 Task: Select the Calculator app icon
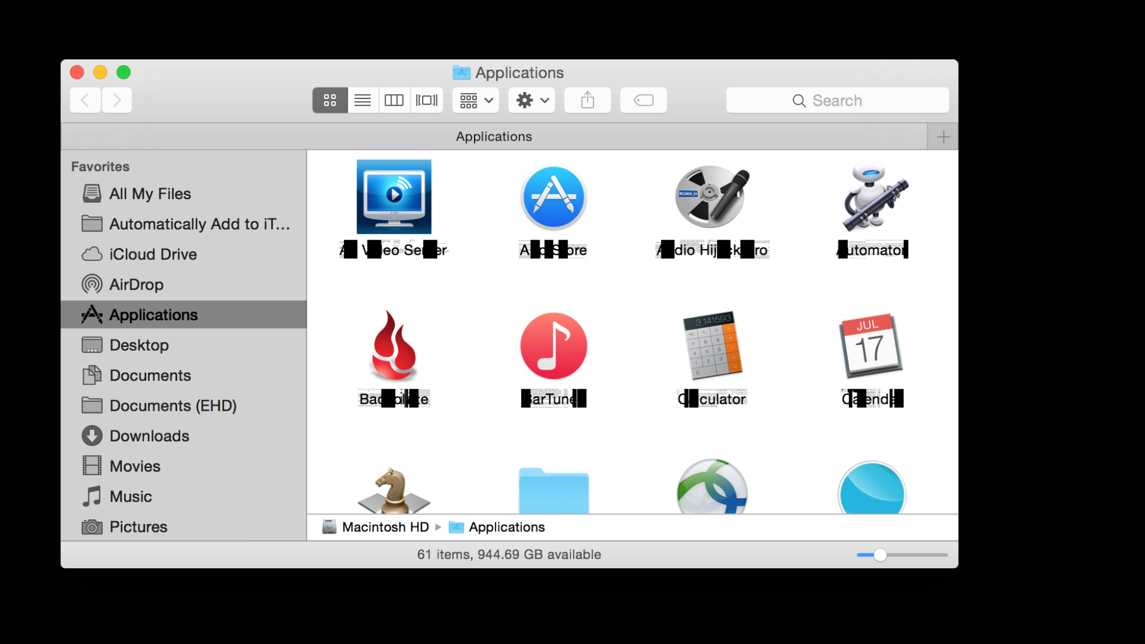point(712,346)
